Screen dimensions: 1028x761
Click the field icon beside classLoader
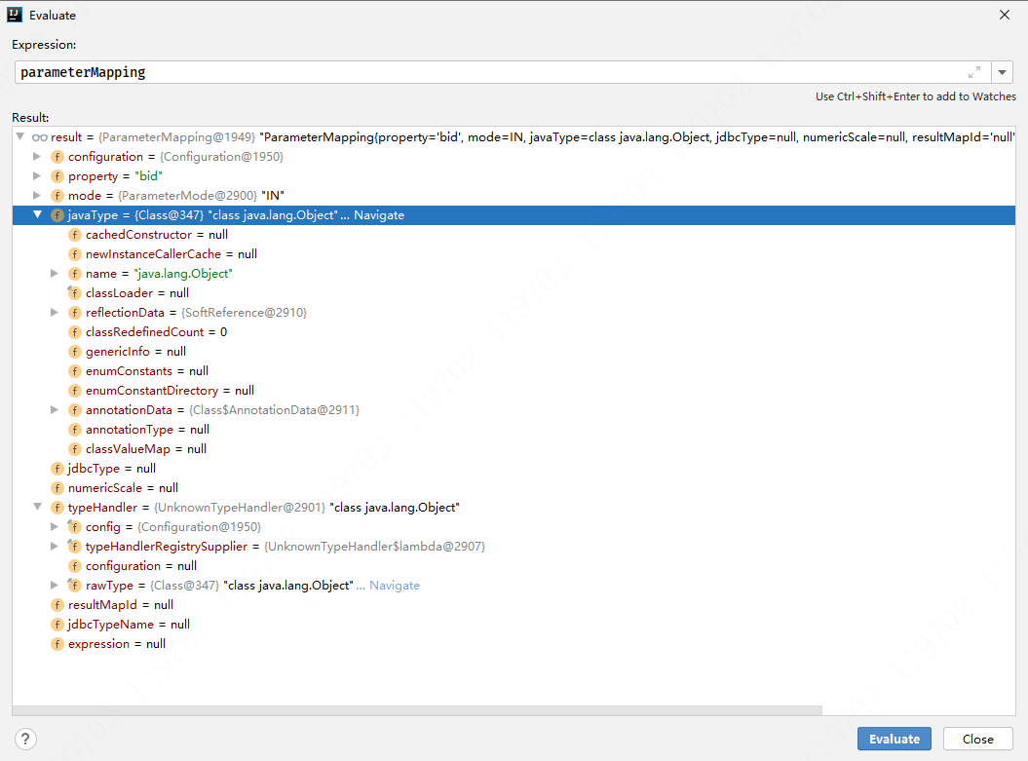75,293
